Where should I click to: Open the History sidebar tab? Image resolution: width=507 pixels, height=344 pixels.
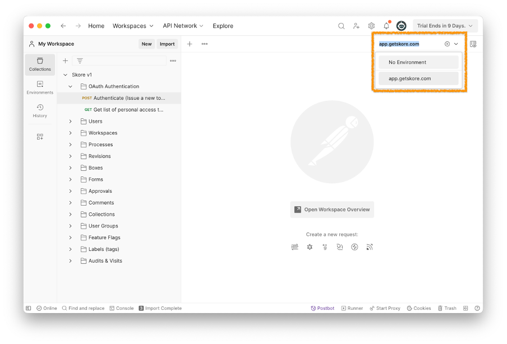point(40,111)
